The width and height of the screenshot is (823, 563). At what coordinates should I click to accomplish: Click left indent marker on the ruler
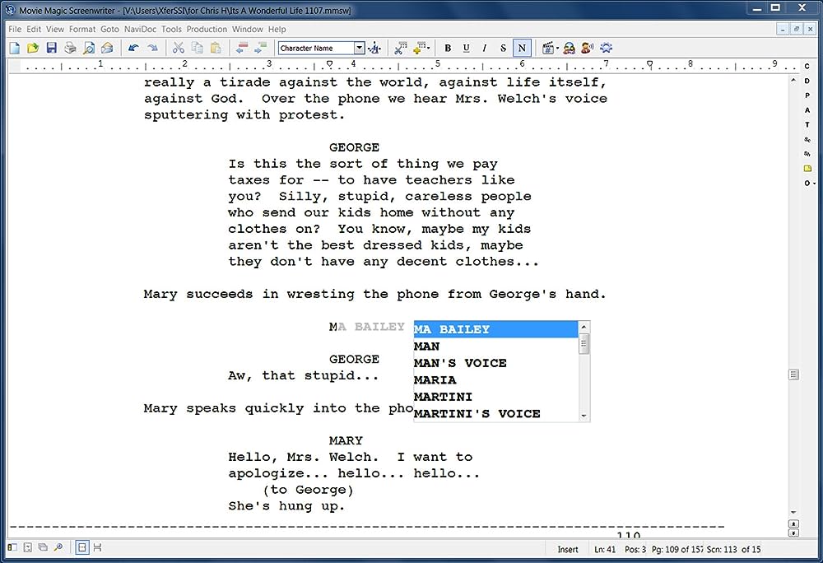click(330, 63)
